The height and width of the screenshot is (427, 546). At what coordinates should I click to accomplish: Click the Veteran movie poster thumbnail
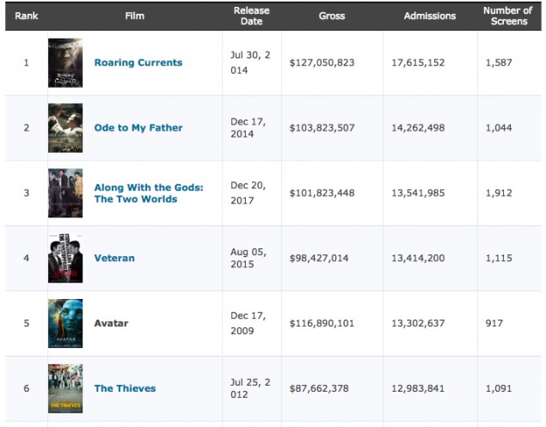pyautogui.click(x=65, y=258)
